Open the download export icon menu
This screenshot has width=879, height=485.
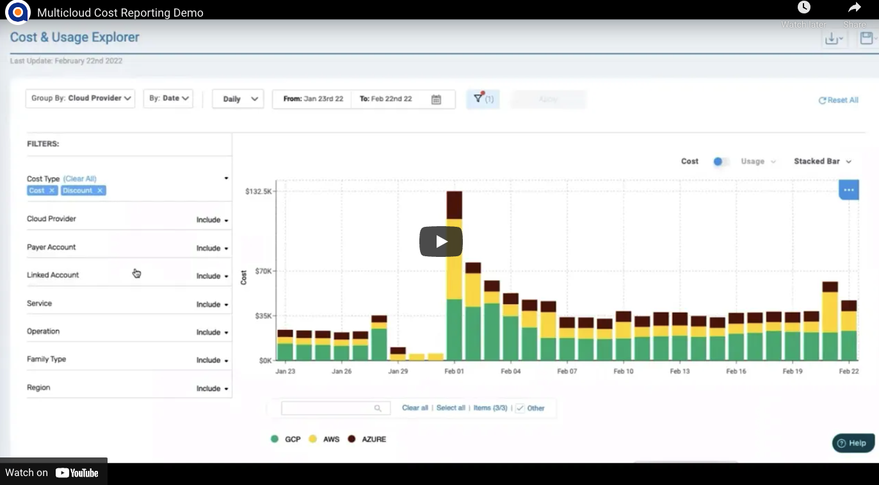pyautogui.click(x=833, y=39)
